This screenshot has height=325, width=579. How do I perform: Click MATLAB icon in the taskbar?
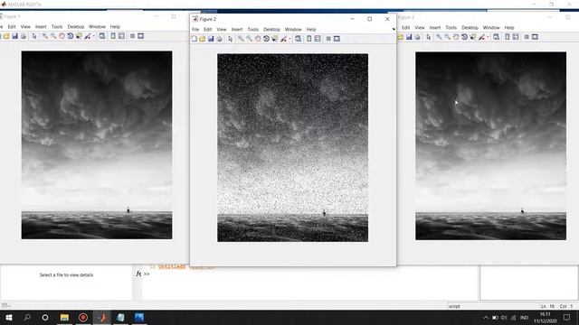[102, 317]
